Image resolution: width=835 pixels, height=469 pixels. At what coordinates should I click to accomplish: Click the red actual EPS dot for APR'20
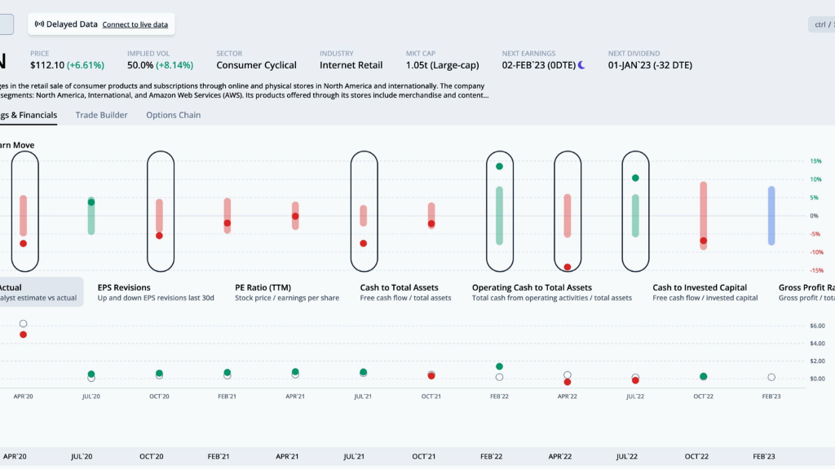click(x=23, y=335)
